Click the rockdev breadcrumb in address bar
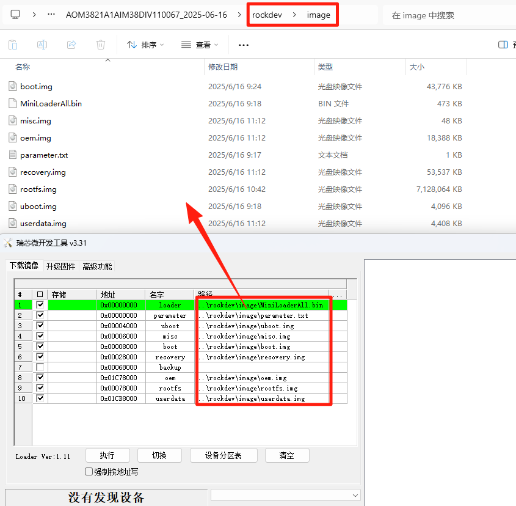Viewport: 516px width, 506px height. coord(267,15)
